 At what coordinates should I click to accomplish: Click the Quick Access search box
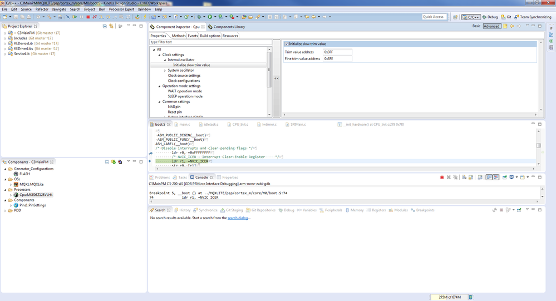click(434, 17)
